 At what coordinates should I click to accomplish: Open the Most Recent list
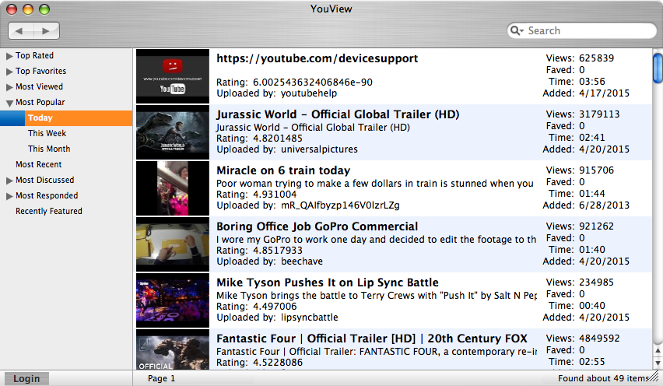(x=38, y=164)
